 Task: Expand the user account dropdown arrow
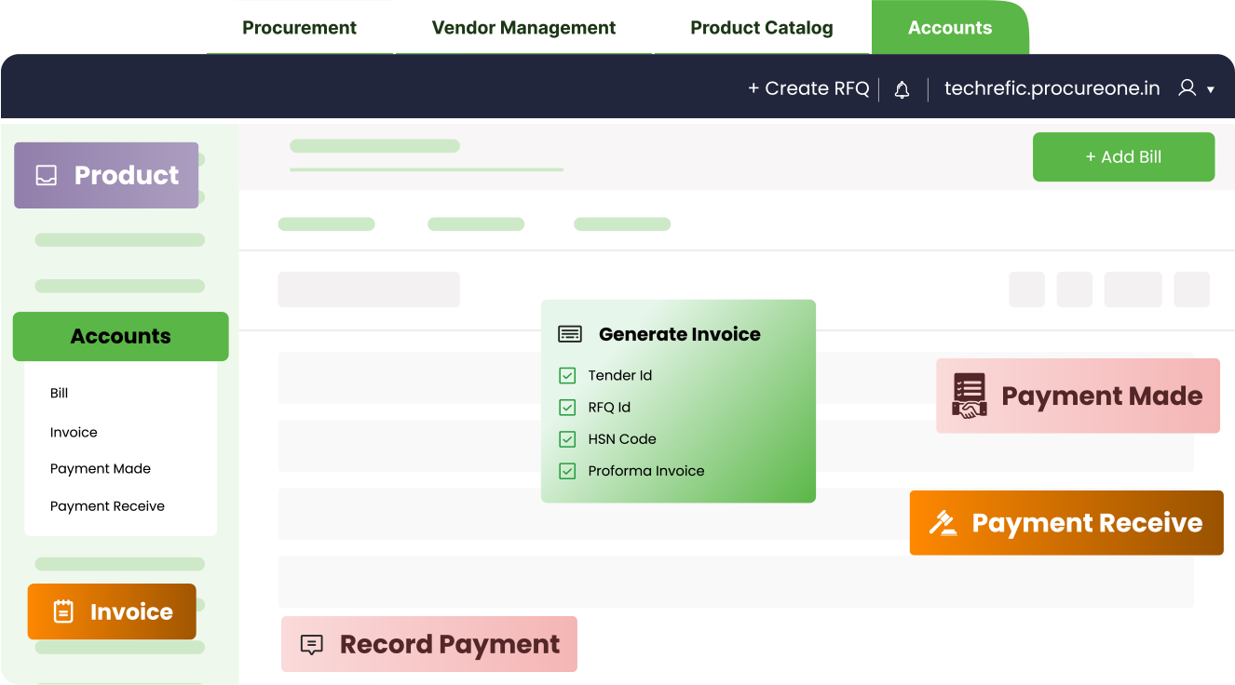coord(1211,90)
